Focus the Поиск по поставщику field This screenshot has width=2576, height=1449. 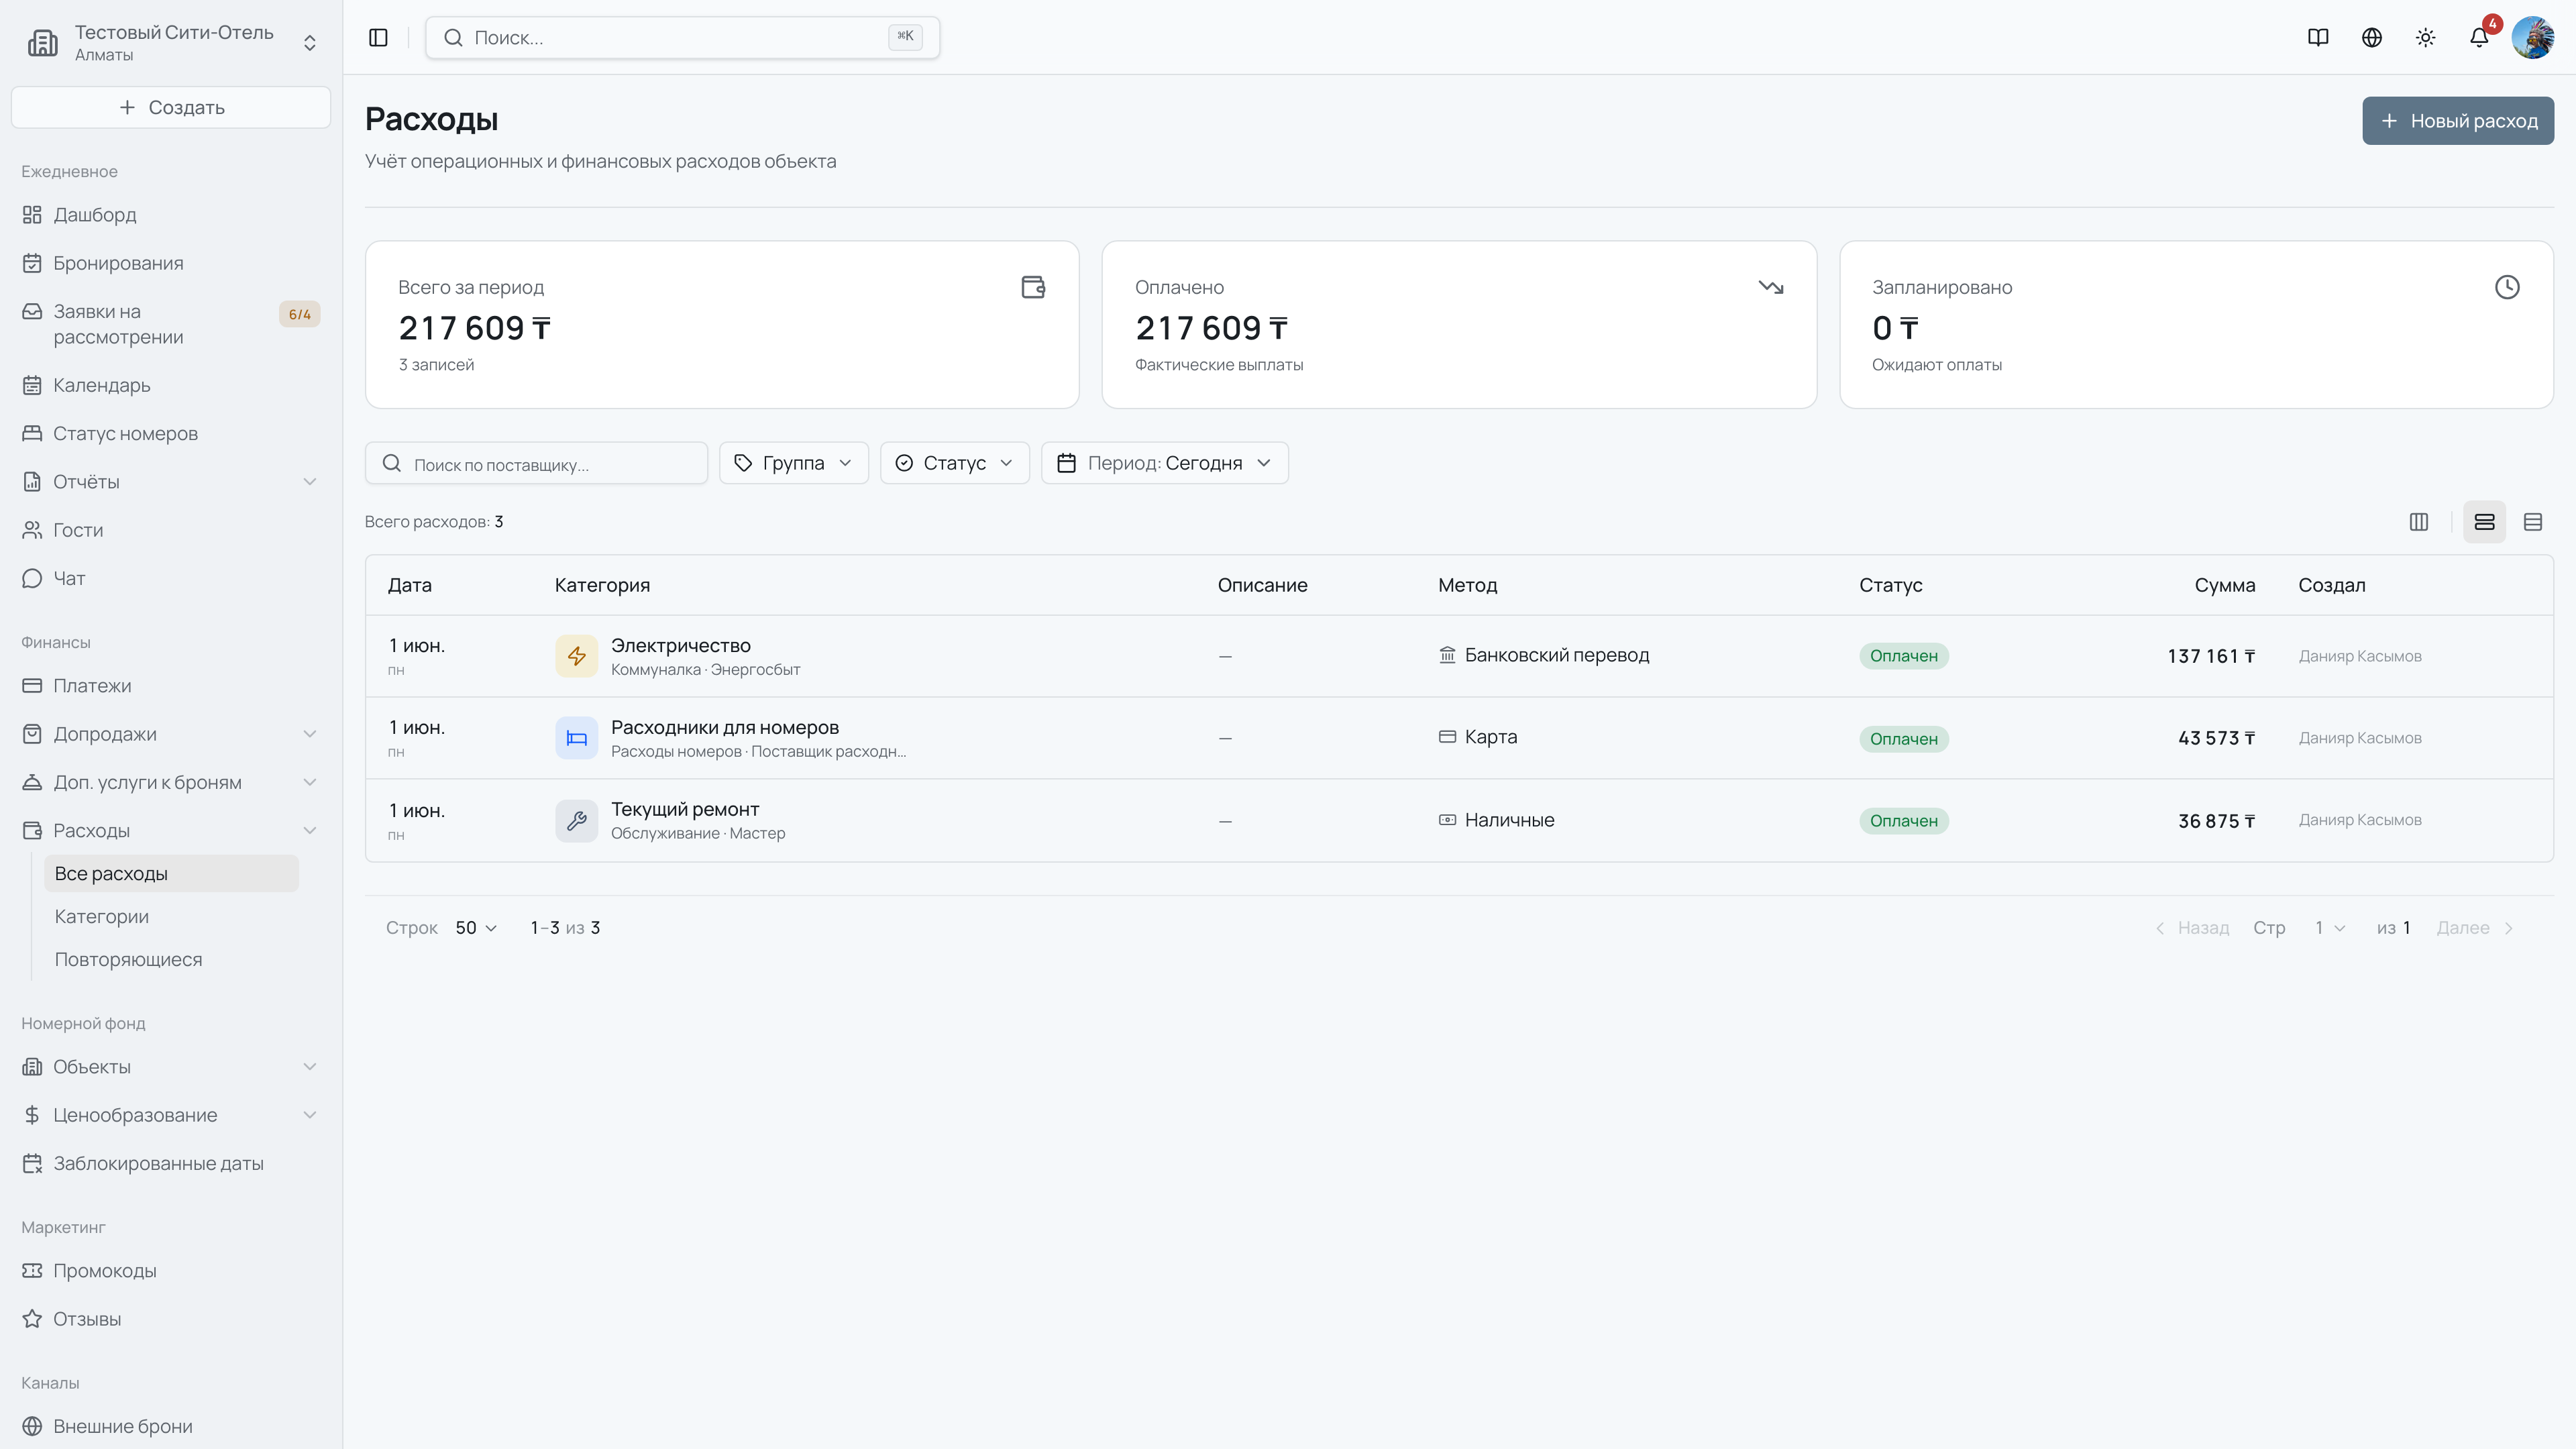click(x=536, y=463)
